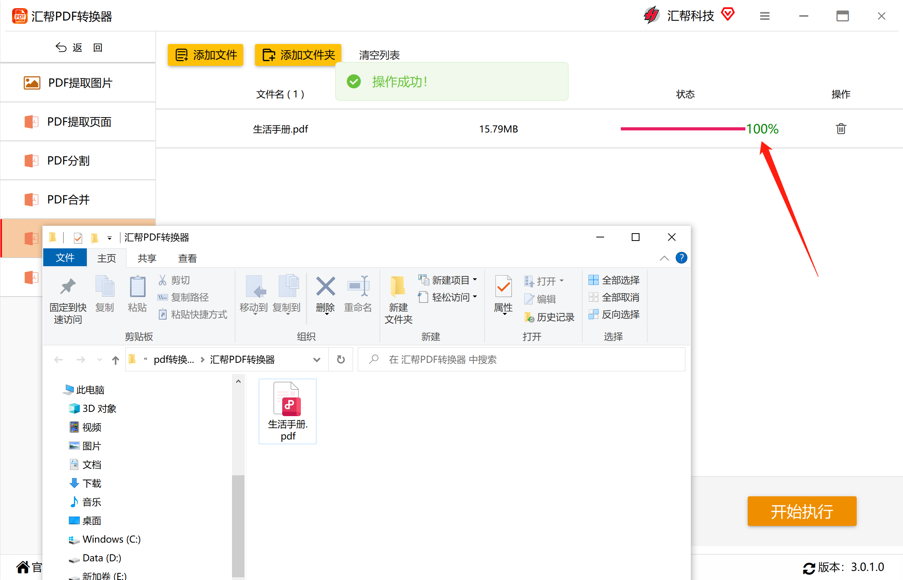Click the 生活手册.pdf progress bar
903x580 pixels.
(x=683, y=129)
